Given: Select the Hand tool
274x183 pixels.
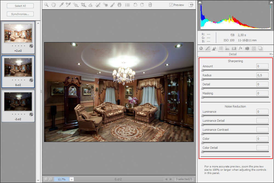Looking at the screenshot, I should tap(54, 5).
